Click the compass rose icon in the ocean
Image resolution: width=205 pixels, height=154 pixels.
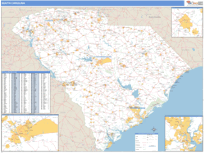(154, 129)
